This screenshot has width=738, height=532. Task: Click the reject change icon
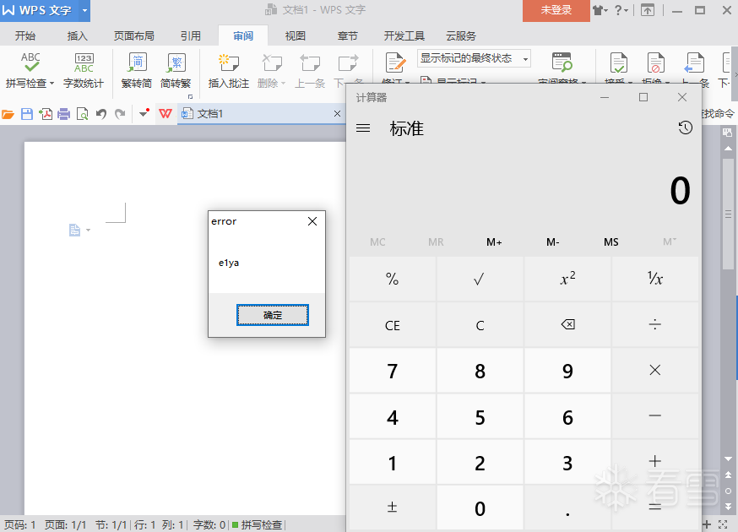tap(655, 63)
